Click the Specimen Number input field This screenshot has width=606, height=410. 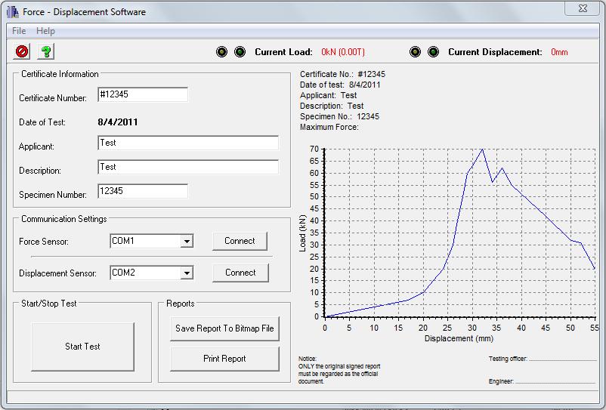143,191
